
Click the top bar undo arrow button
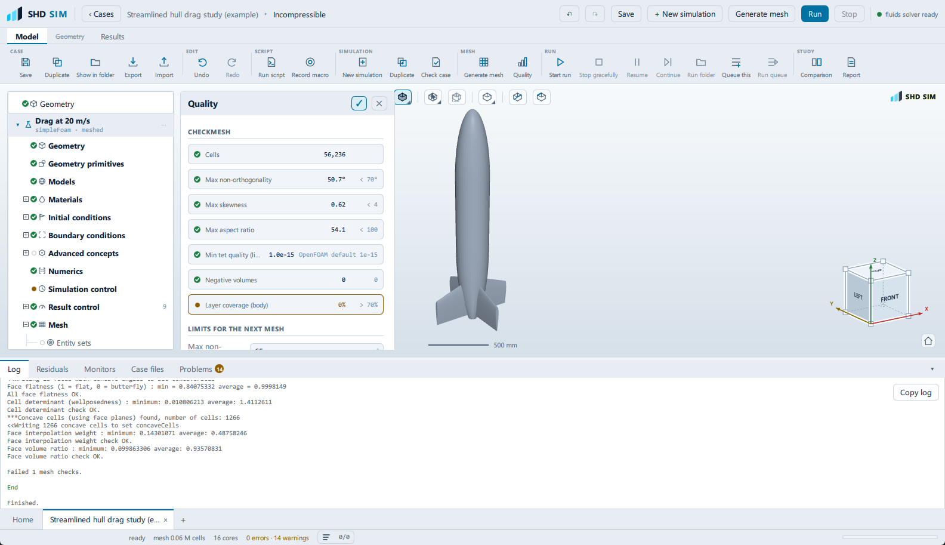pos(569,14)
